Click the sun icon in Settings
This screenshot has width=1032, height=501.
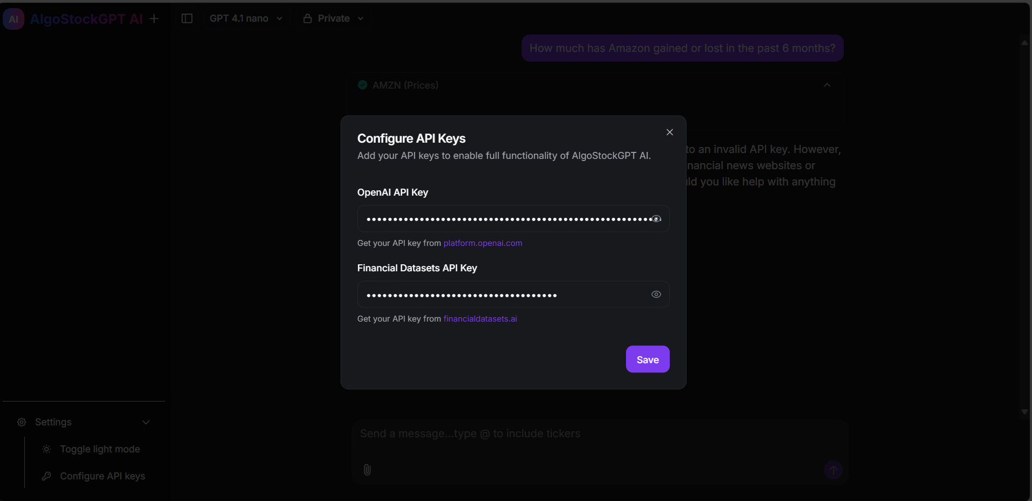click(x=46, y=449)
